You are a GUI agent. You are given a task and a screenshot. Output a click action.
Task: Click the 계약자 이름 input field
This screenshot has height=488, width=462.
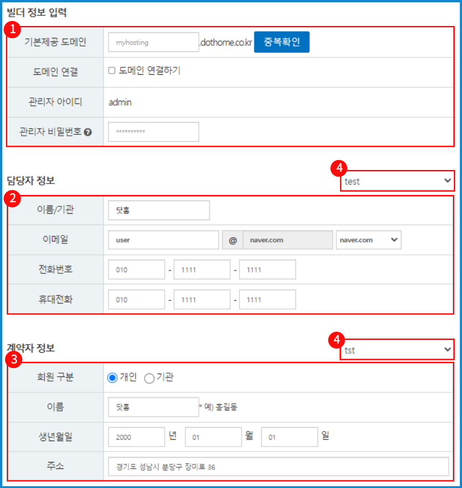click(153, 407)
